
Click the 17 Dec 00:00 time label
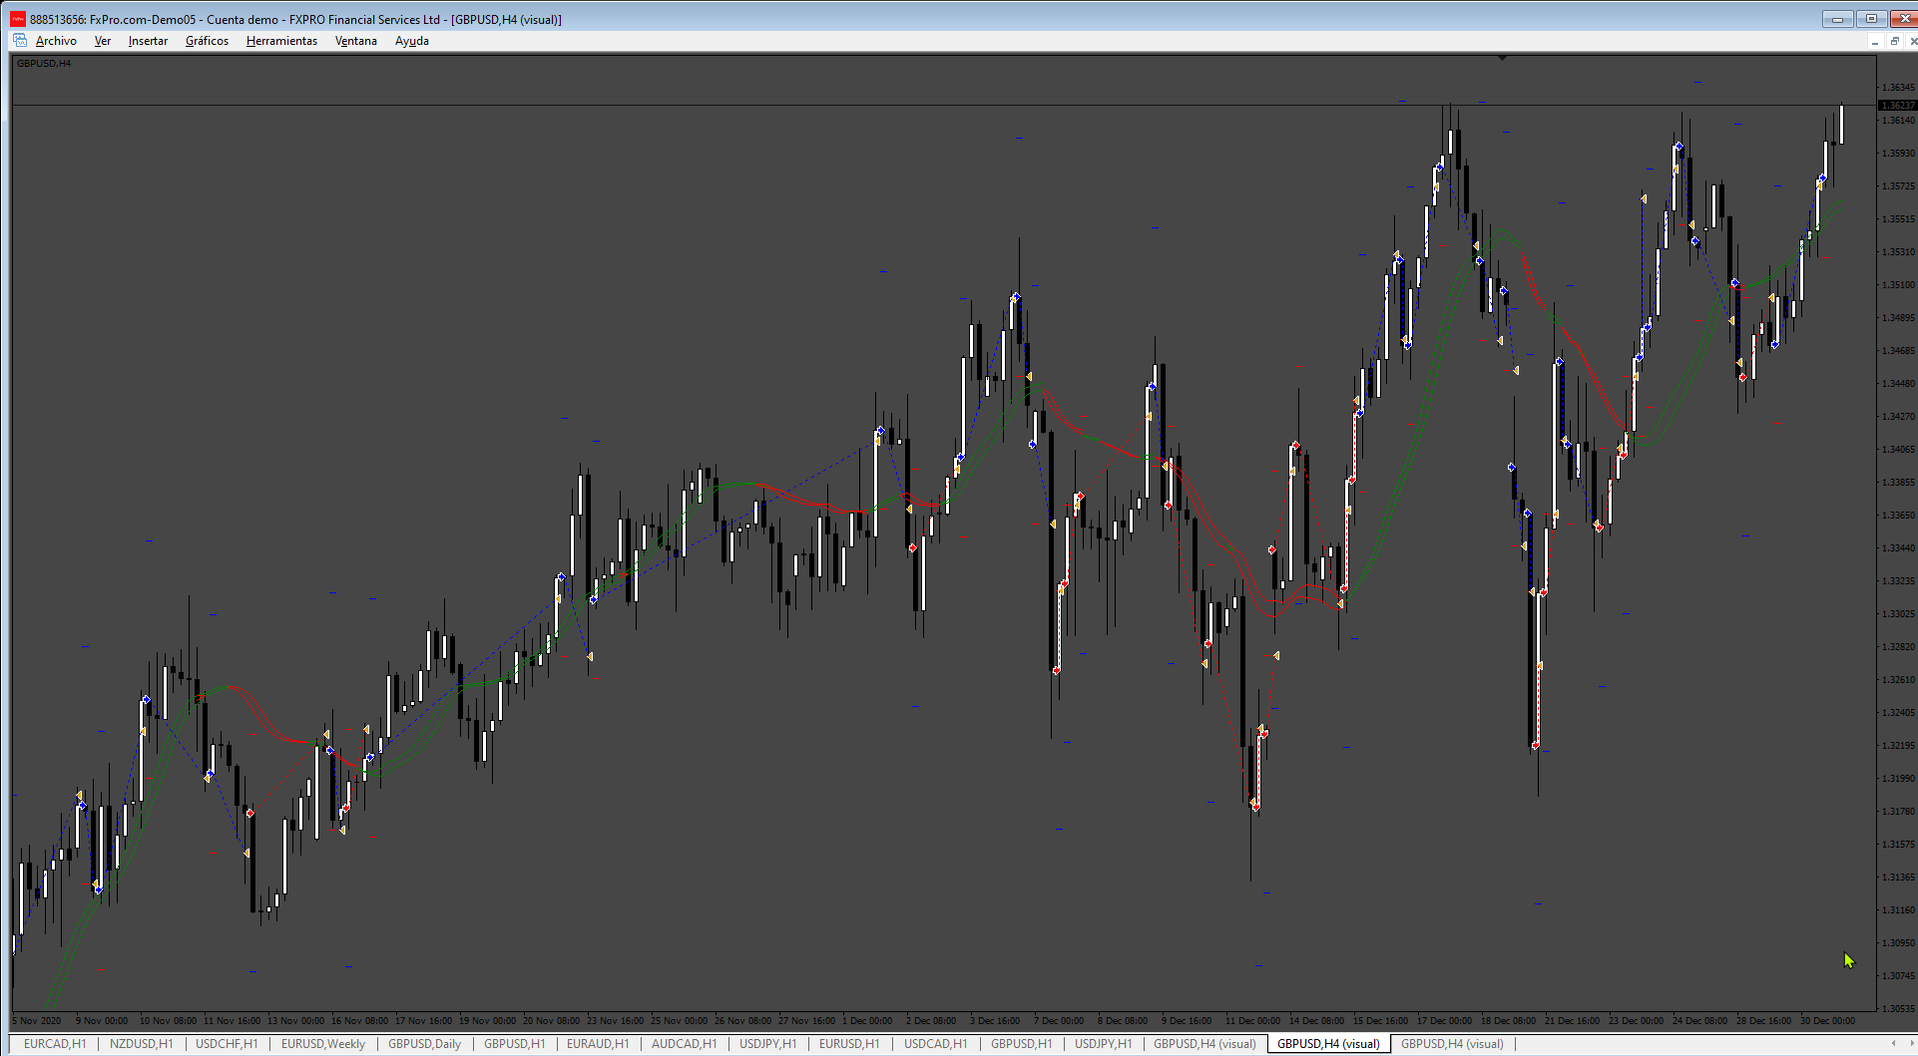pos(1444,1021)
